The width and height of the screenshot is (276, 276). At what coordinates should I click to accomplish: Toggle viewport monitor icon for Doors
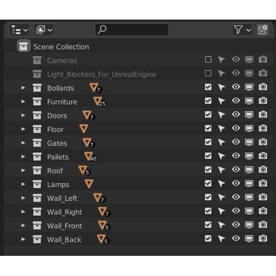(249, 114)
